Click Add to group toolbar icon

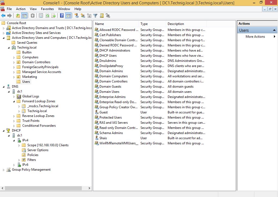[x=108, y=15]
